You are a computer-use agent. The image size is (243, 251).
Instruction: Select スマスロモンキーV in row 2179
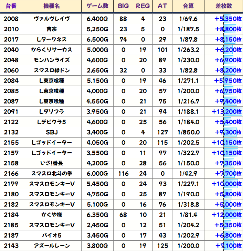[x=52, y=184]
